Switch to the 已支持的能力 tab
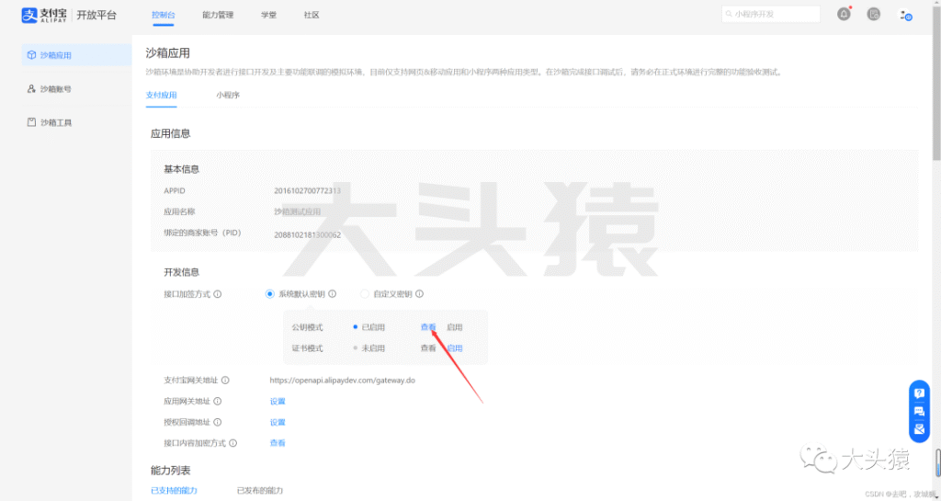This screenshot has width=941, height=501. tap(174, 490)
